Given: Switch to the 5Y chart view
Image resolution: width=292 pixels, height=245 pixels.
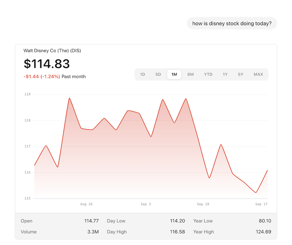Looking at the screenshot, I should [240, 74].
